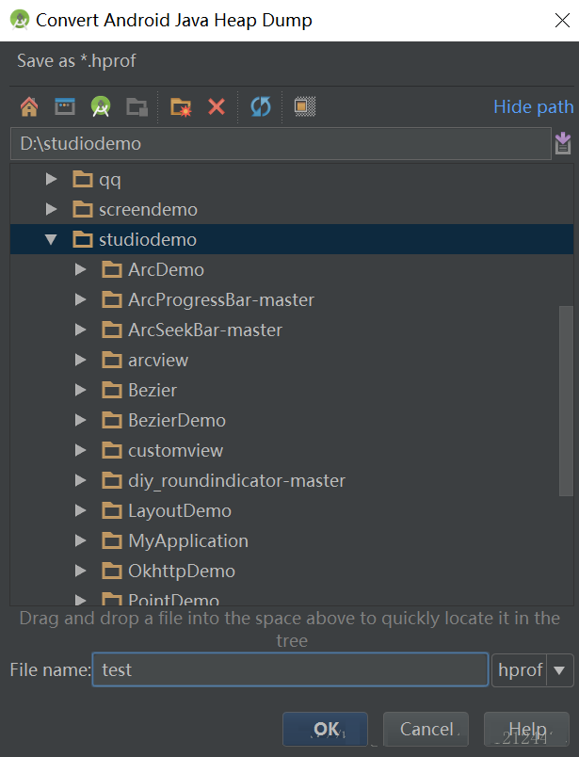The width and height of the screenshot is (579, 757).
Task: Jump to project directory Android icon
Action: [x=101, y=106]
